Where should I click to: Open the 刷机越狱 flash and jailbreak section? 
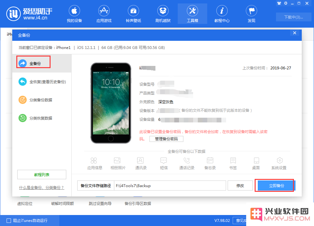point(163,14)
